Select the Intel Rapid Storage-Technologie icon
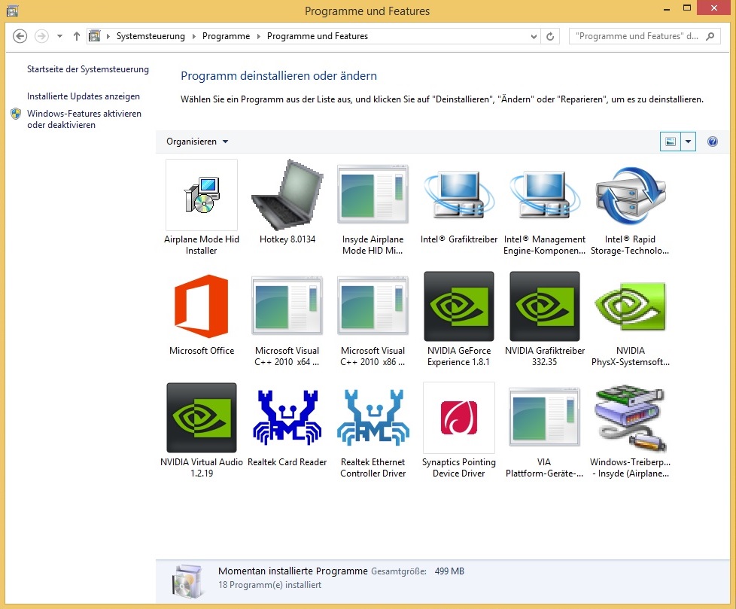 (631, 195)
